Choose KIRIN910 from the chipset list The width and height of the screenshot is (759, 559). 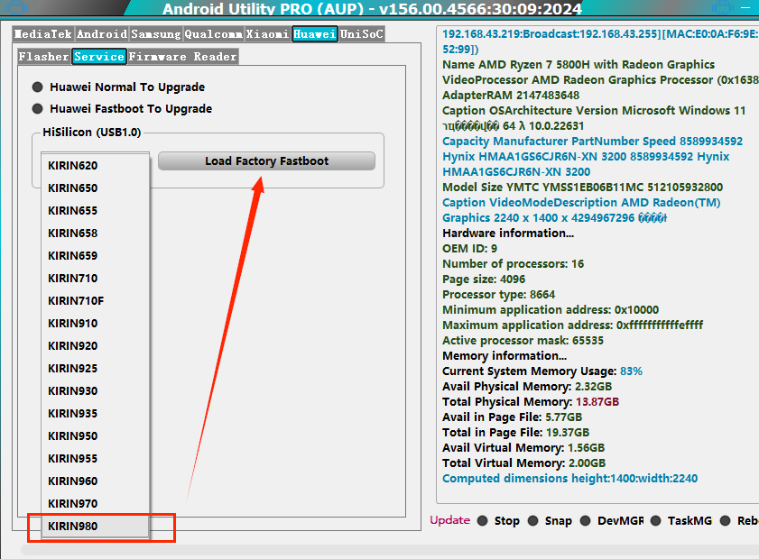coord(96,323)
